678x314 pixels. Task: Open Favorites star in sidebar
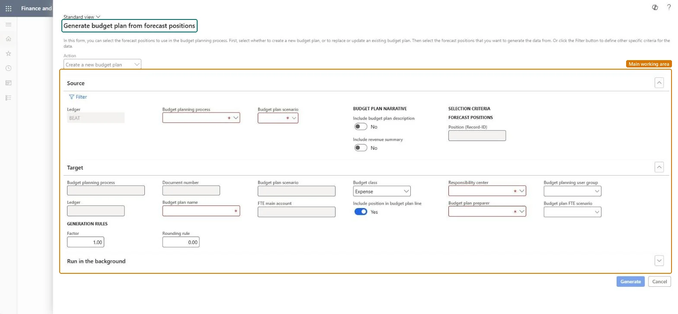pyautogui.click(x=8, y=54)
